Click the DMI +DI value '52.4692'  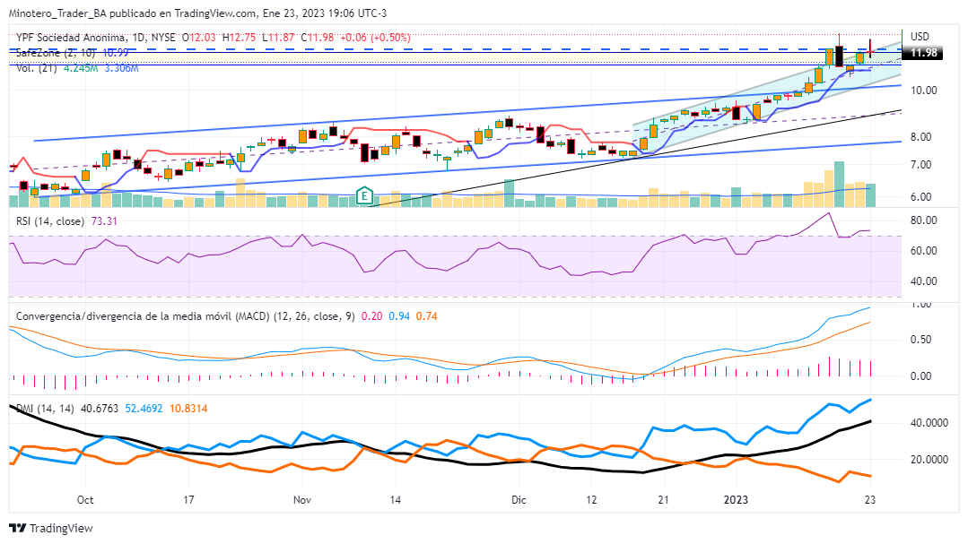pos(144,409)
